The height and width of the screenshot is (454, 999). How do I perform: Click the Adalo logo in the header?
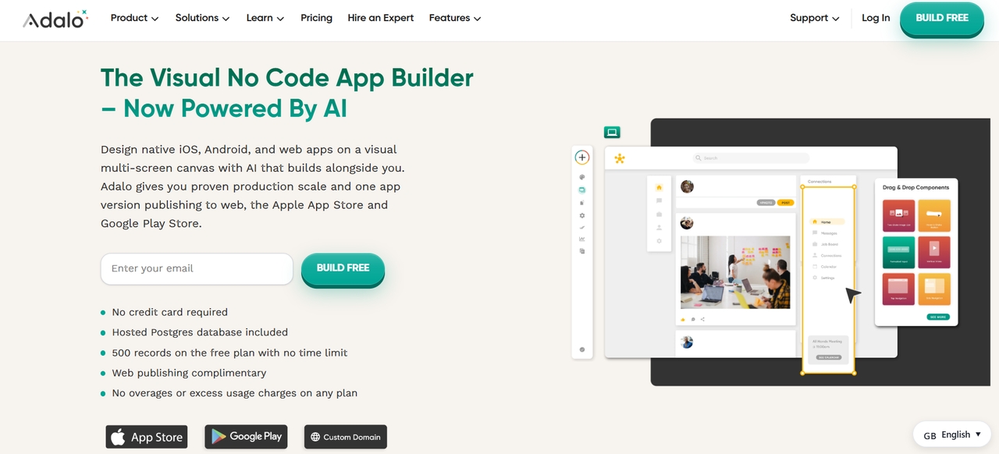pos(55,19)
